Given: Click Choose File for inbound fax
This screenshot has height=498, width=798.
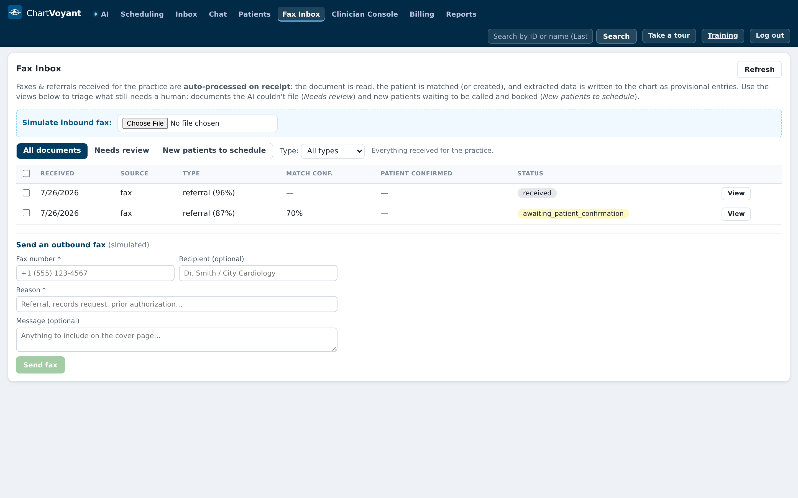Looking at the screenshot, I should pos(145,123).
